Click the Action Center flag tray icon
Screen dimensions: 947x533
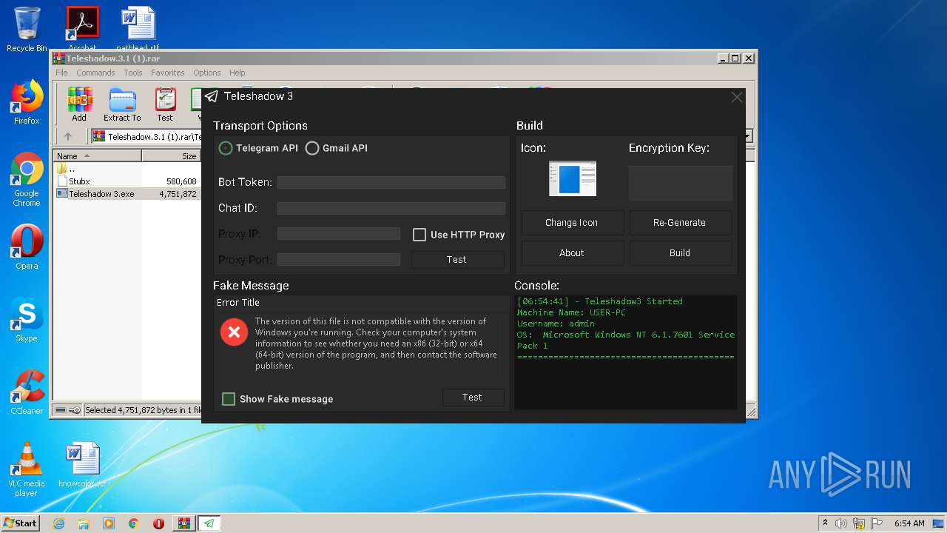876,523
